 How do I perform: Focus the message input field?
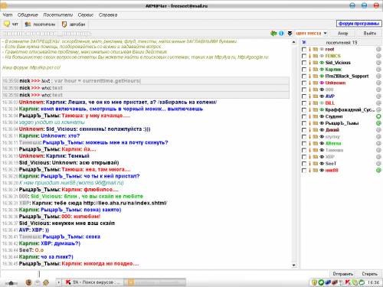point(165,274)
